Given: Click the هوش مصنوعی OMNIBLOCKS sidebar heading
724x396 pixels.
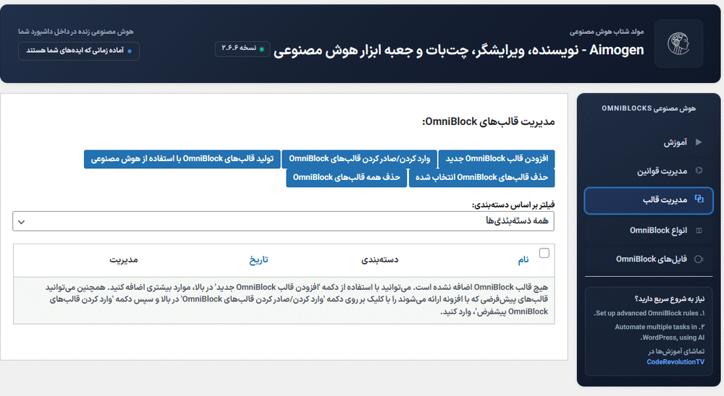Looking at the screenshot, I should [648, 108].
